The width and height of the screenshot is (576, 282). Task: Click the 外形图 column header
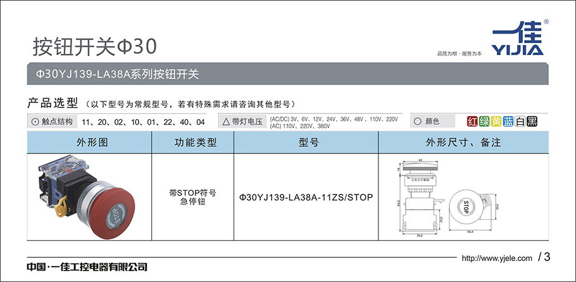(x=91, y=143)
